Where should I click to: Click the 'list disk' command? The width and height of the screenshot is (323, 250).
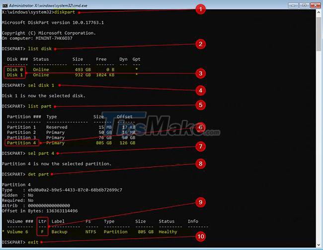(x=40, y=49)
